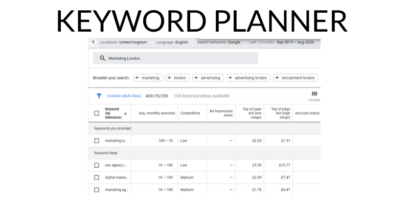The image size is (409, 204).
Task: Click Medium competition in digital marke... row
Action: click(187, 177)
